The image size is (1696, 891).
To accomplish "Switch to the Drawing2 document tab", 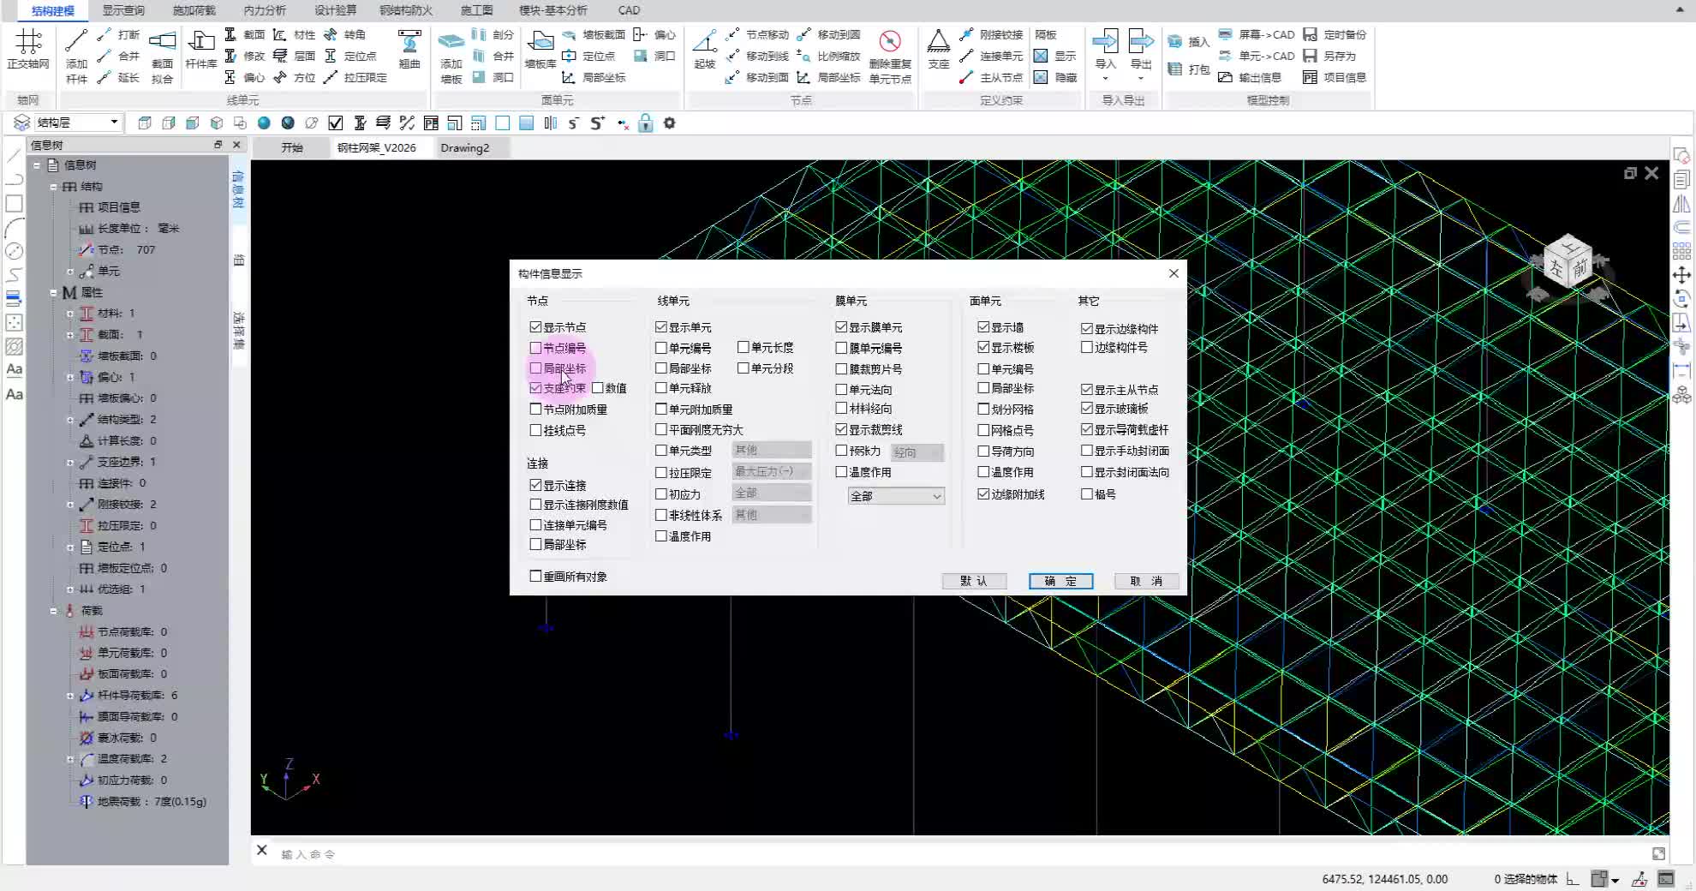I will (x=464, y=147).
